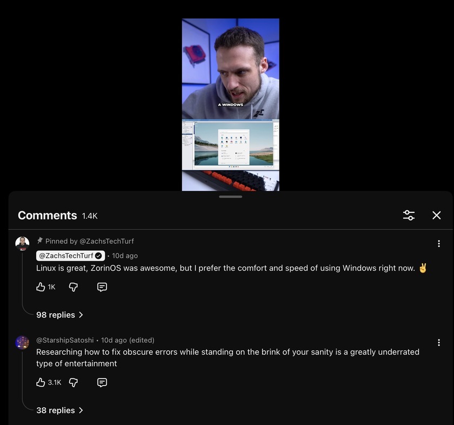Click the ZachsTechTurf profile avatar
This screenshot has height=425, width=454.
pos(22,244)
